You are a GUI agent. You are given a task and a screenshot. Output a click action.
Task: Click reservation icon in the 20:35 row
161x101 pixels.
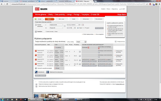[80, 52]
